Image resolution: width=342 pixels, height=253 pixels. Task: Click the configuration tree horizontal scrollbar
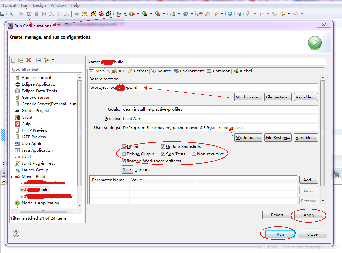tap(43, 211)
